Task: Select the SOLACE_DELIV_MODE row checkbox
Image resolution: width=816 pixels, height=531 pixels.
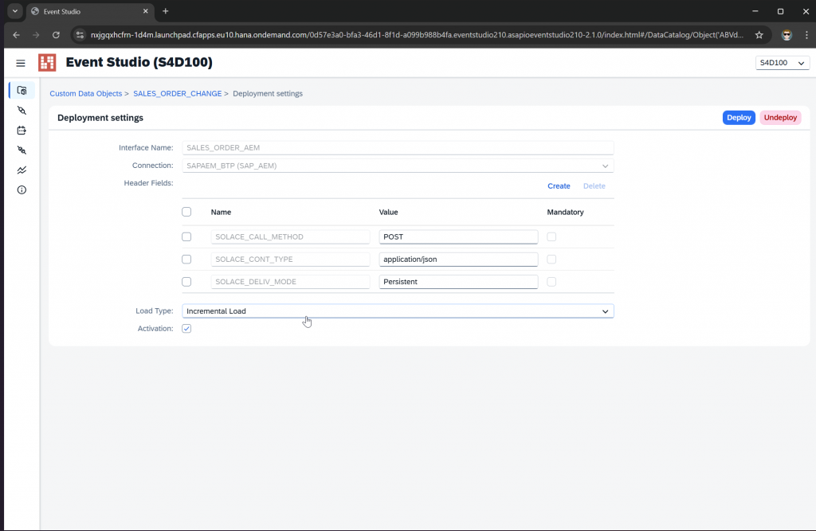Action: (186, 282)
